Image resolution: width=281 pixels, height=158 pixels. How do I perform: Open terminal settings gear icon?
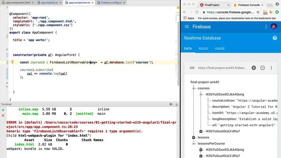(171, 104)
